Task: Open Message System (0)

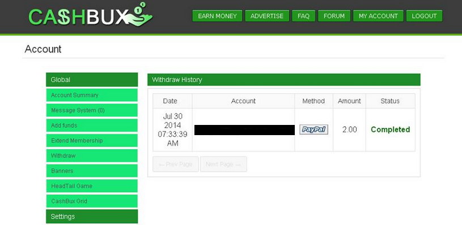Action: pos(92,110)
